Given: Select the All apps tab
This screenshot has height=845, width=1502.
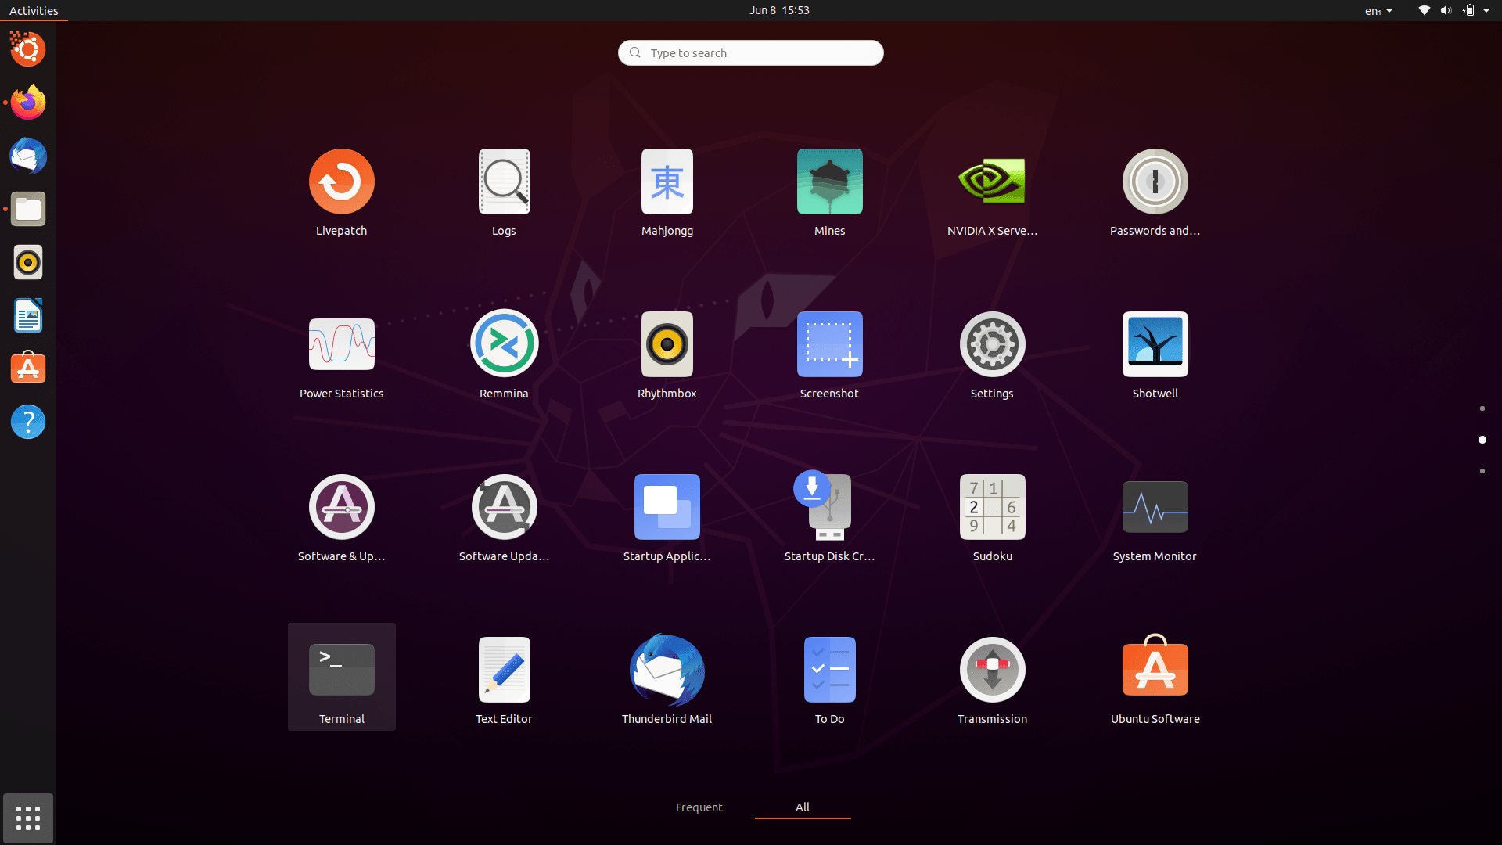Looking at the screenshot, I should pos(803,807).
